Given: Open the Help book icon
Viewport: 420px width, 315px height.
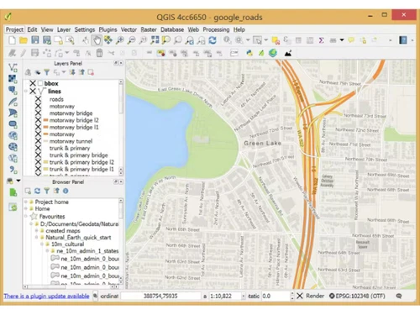Looking at the screenshot, I should [x=403, y=40].
